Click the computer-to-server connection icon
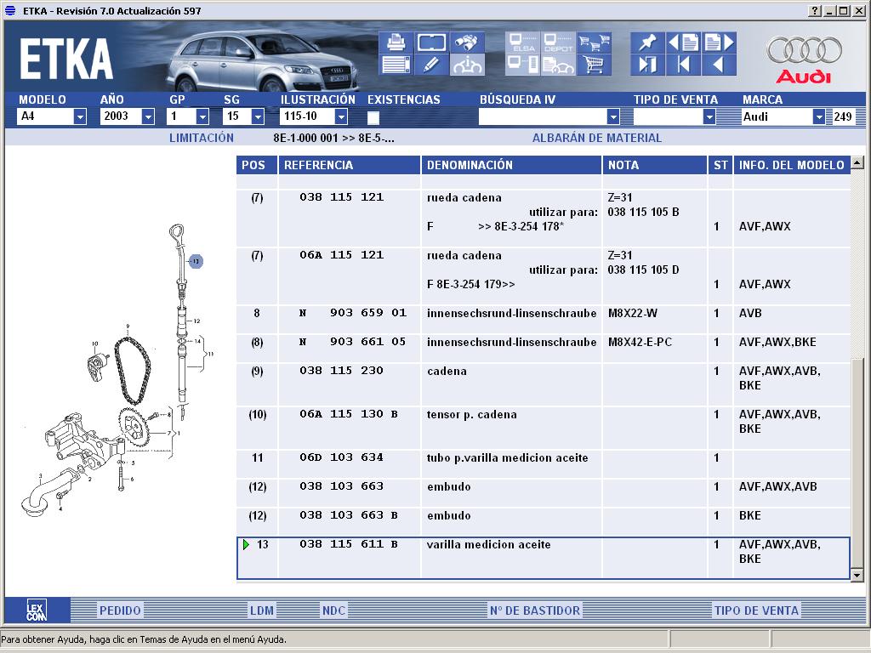 coord(523,65)
